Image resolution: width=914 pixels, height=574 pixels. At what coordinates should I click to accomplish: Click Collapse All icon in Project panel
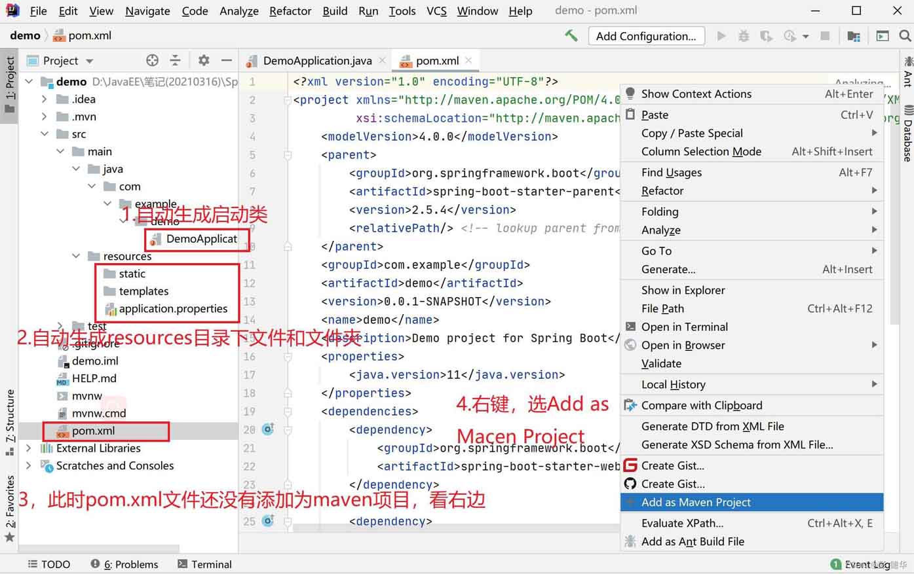(x=175, y=60)
